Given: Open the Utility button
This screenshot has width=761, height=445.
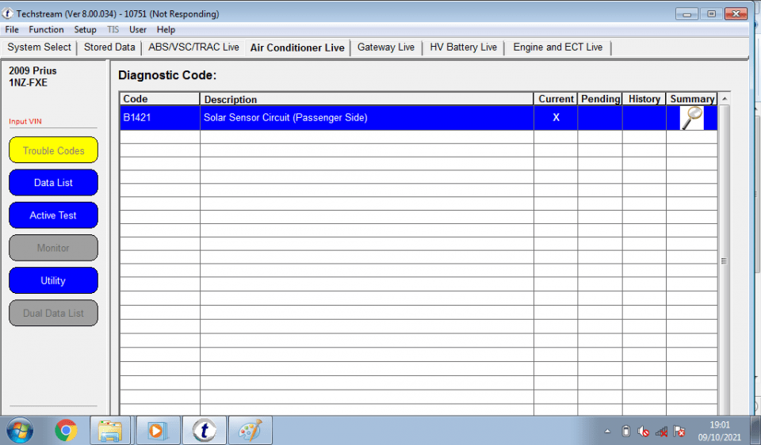Looking at the screenshot, I should pos(53,280).
